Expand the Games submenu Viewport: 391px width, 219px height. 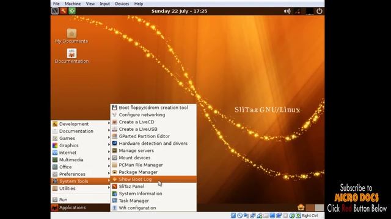click(80, 138)
